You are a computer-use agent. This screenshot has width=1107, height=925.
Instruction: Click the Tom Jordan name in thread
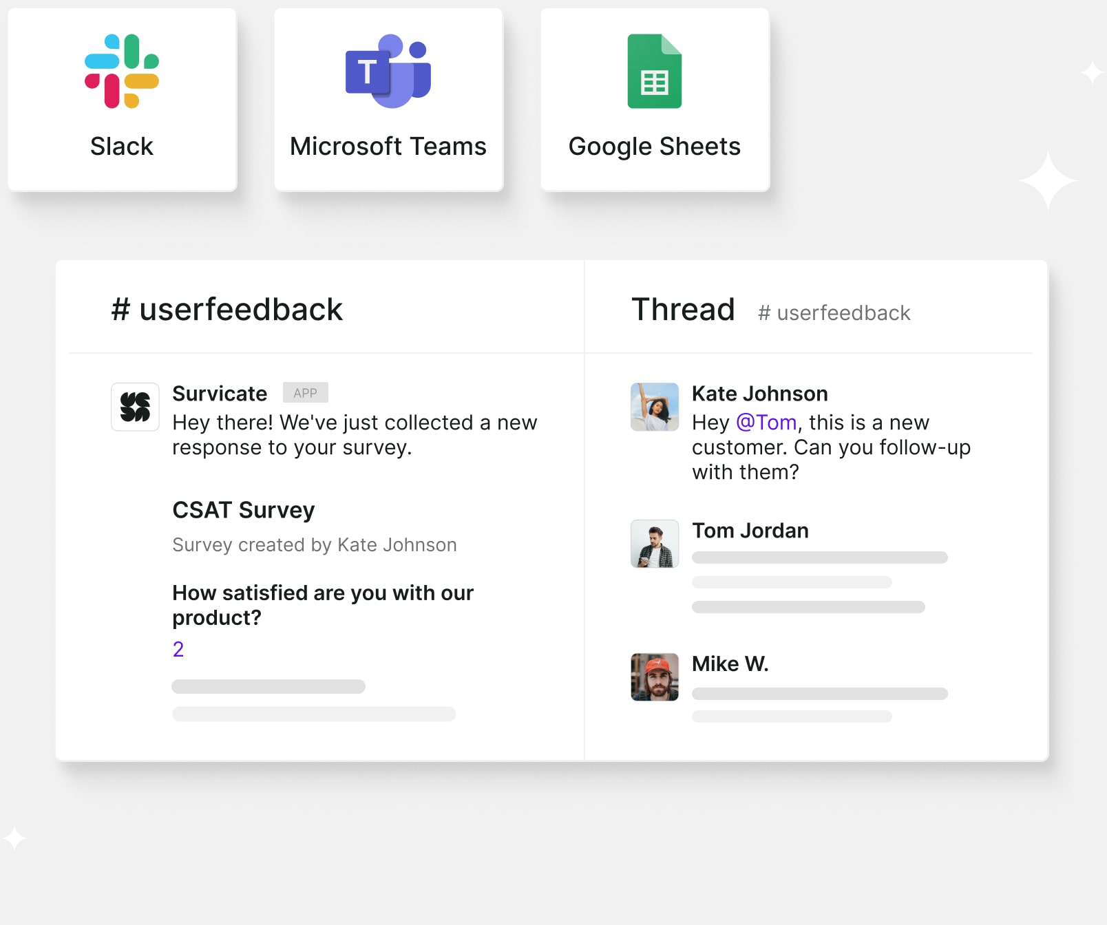pos(750,531)
